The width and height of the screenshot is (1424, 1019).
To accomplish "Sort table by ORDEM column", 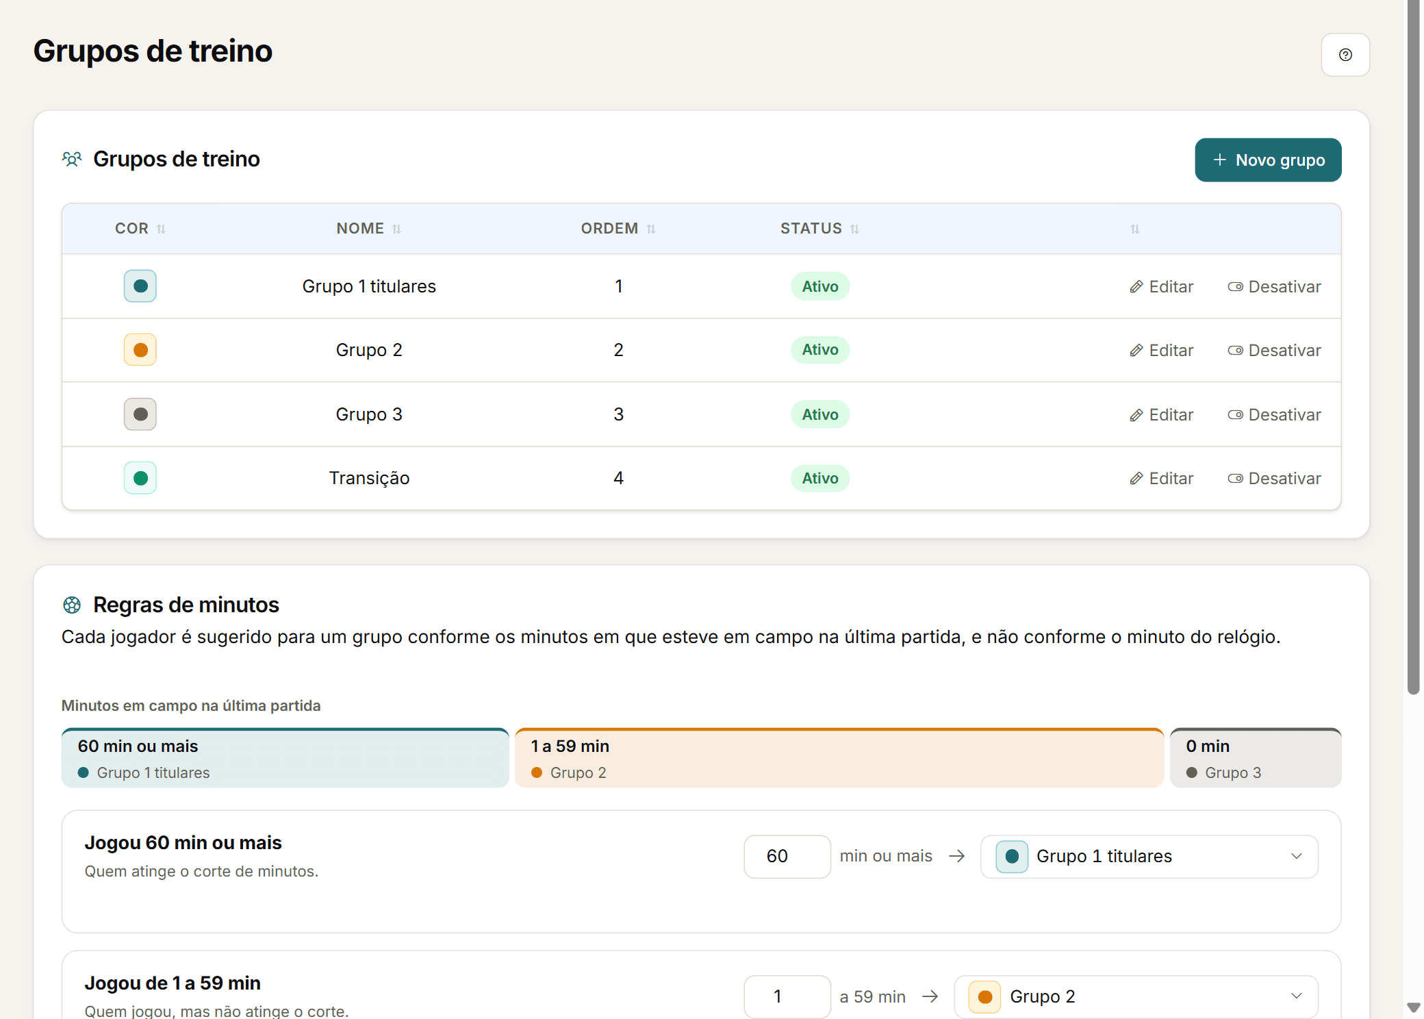I will click(x=618, y=229).
